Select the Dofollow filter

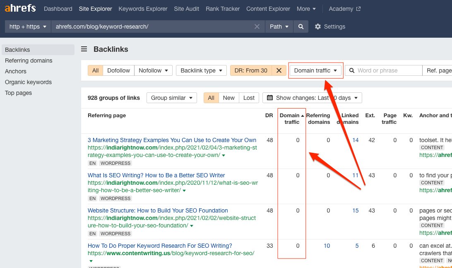click(118, 70)
